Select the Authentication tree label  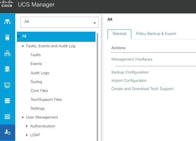[x=42, y=126]
